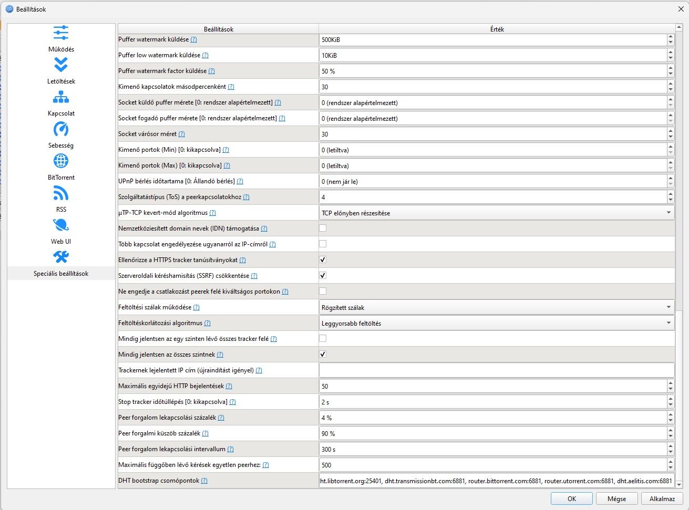Select the Sebesség tab label

[x=61, y=145]
